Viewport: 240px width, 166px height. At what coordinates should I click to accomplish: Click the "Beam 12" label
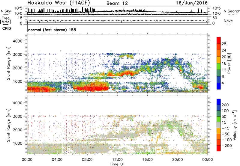(117, 3)
